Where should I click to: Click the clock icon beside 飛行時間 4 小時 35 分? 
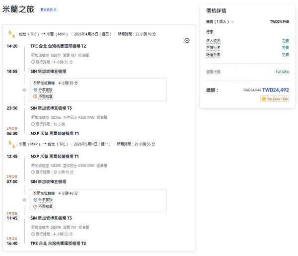tap(33, 62)
